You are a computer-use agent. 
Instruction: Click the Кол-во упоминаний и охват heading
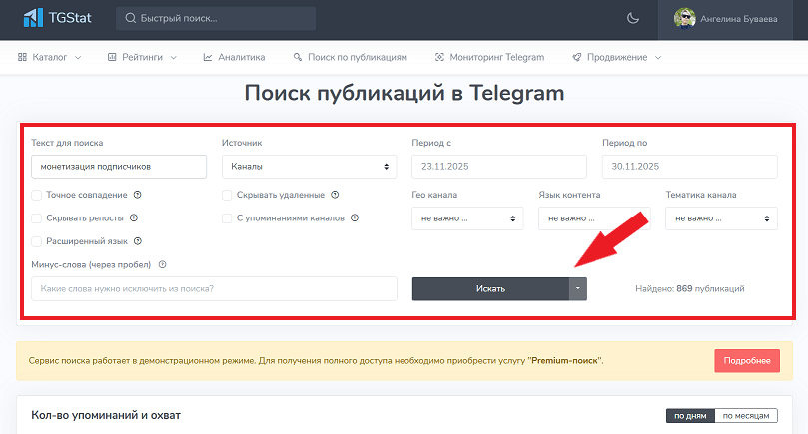click(x=106, y=415)
